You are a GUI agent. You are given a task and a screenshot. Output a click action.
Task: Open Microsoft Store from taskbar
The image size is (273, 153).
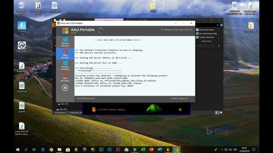pos(68,150)
